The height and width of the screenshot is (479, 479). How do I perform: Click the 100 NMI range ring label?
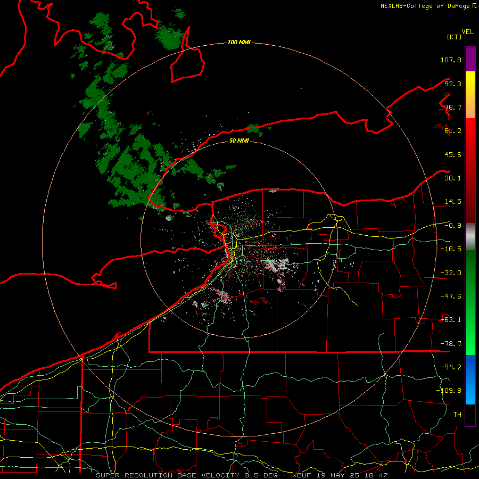point(239,42)
